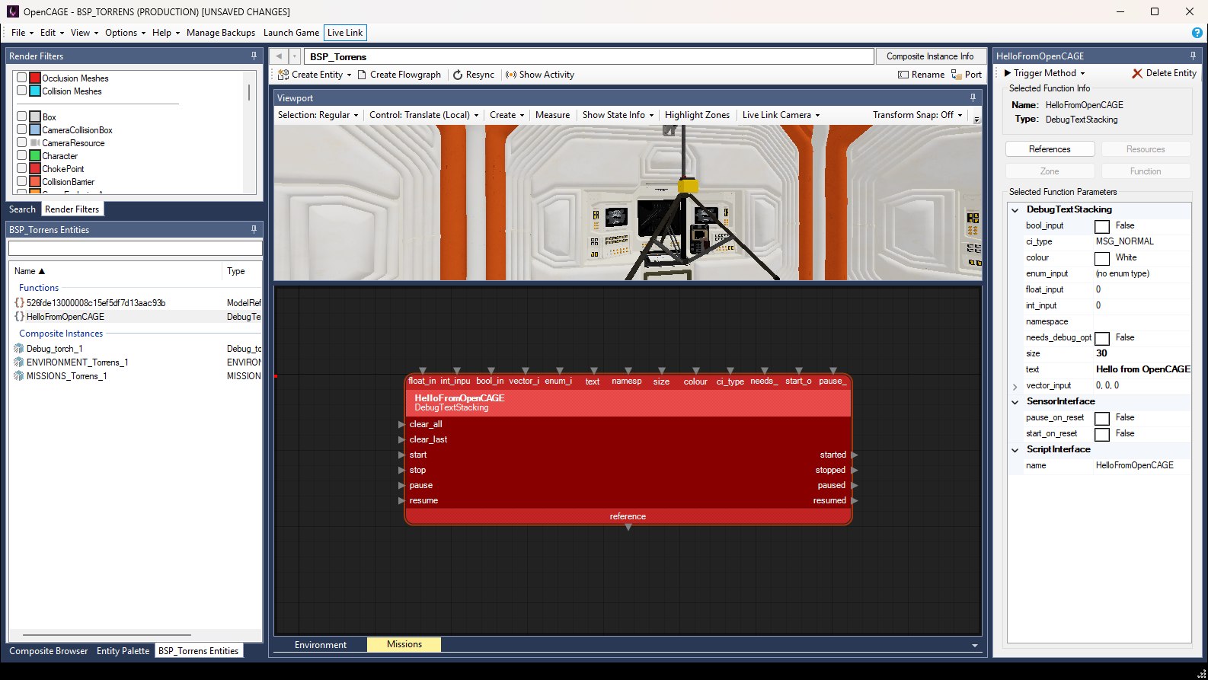
Task: Check the pause_on_reset checkbox
Action: tap(1102, 418)
